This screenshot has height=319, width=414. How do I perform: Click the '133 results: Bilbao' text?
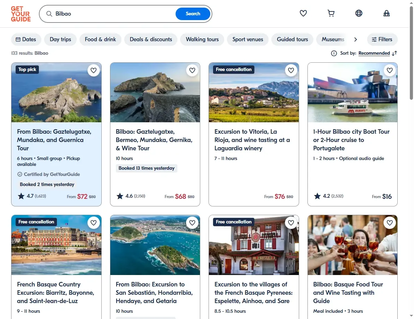coord(29,53)
